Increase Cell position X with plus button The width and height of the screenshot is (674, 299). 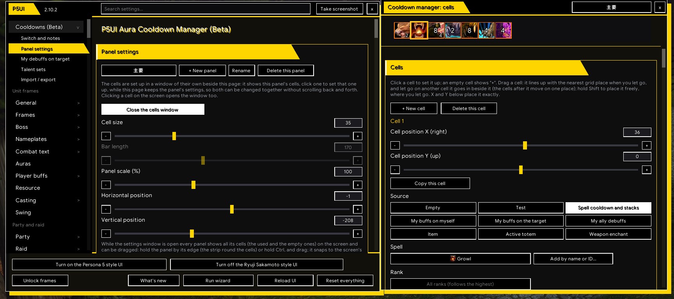647,146
